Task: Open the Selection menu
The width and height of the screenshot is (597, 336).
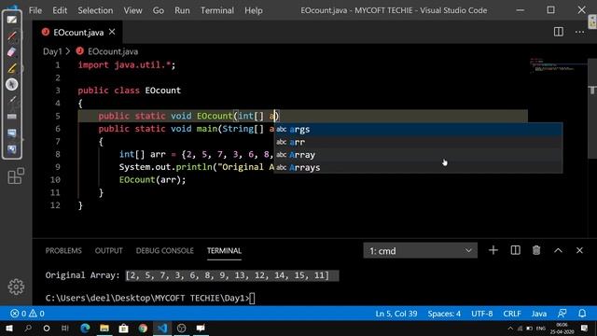Action: coord(95,10)
